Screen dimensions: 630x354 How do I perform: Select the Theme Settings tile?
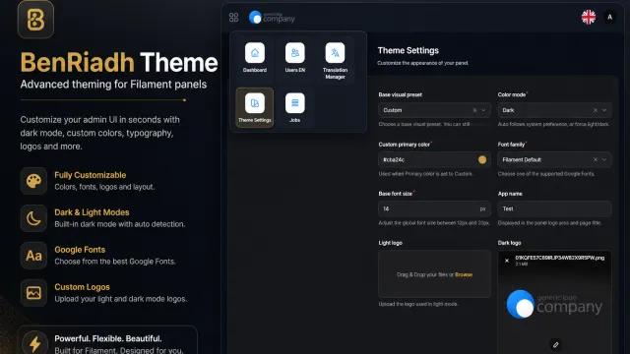tap(255, 107)
